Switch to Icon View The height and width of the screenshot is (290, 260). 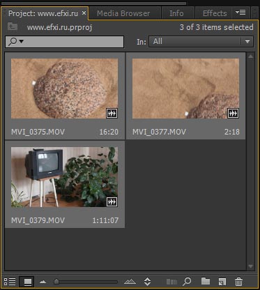[26, 282]
